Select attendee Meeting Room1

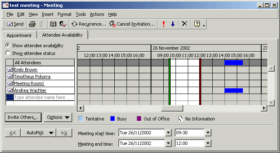(29, 83)
